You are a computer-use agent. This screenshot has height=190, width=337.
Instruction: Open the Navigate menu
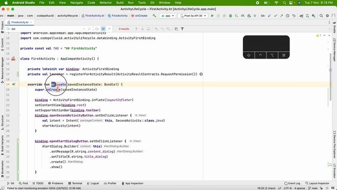(x=76, y=3)
